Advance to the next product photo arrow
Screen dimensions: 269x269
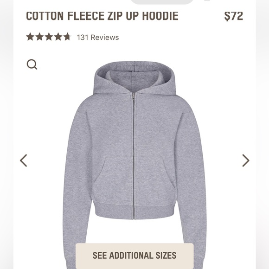[246, 160]
